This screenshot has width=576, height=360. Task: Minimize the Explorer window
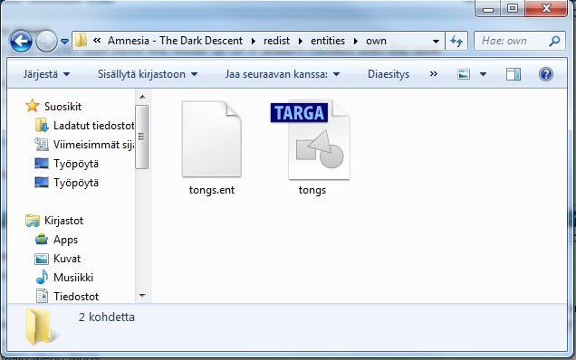point(488,9)
